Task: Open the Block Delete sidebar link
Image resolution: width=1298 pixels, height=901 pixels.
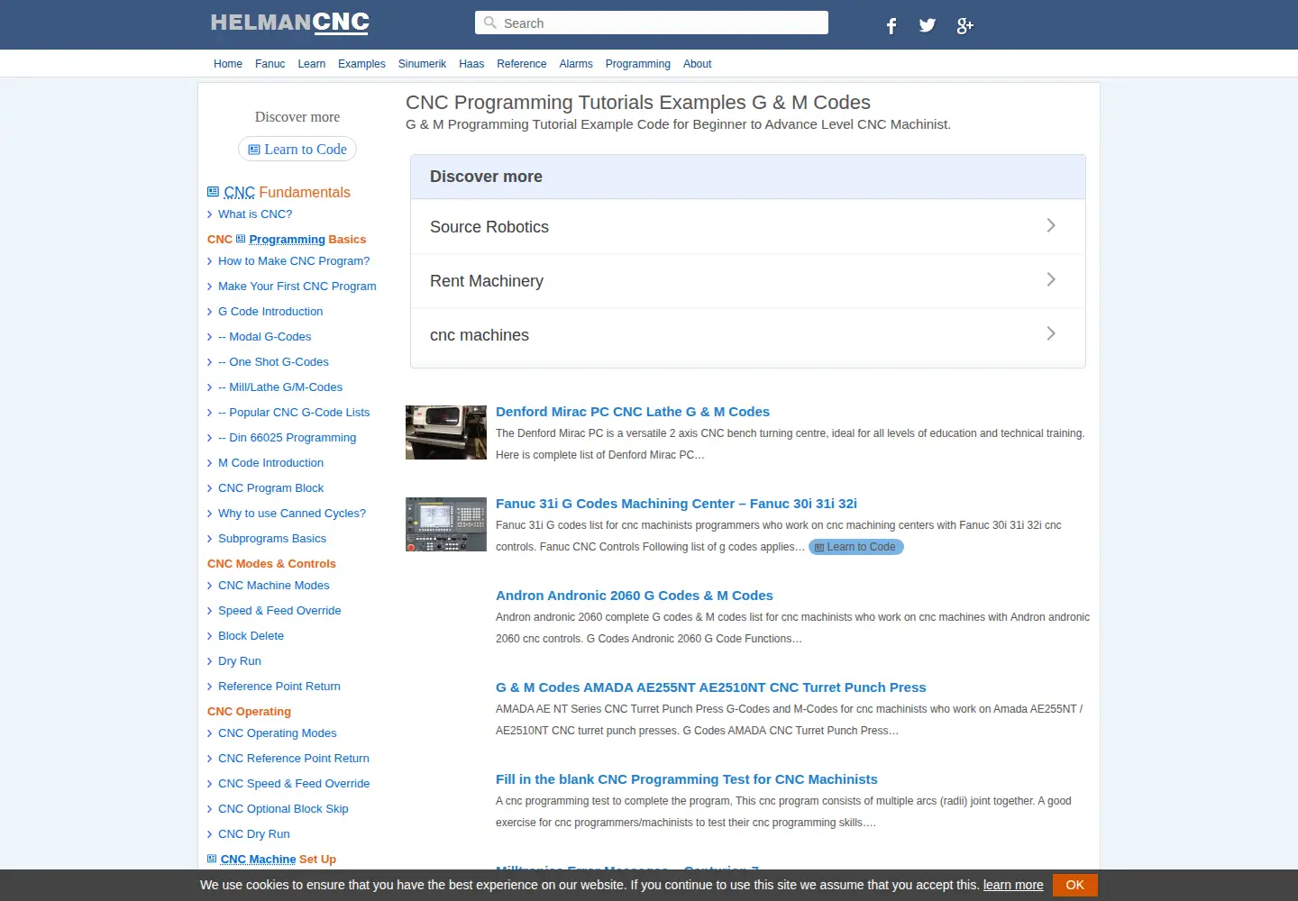Action: 251,636
